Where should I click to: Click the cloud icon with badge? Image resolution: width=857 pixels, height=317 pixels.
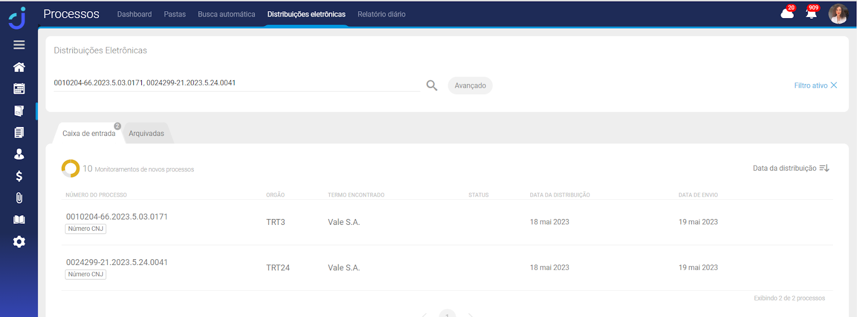click(x=787, y=14)
